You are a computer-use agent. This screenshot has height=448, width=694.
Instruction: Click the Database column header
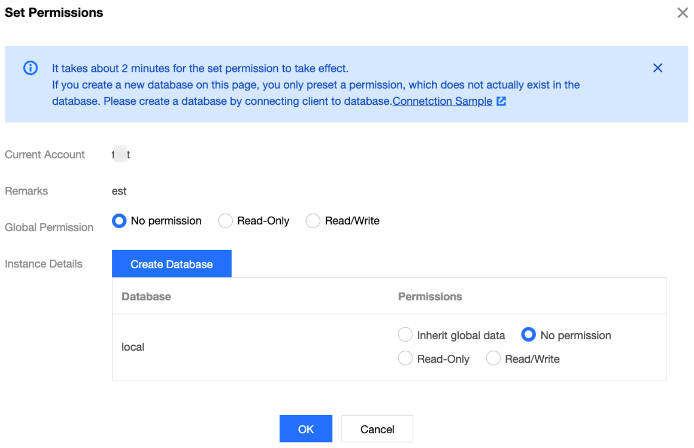[x=146, y=297]
